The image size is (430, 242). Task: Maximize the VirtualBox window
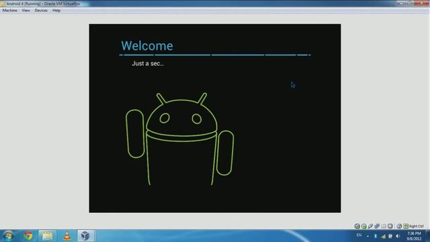[409, 3]
